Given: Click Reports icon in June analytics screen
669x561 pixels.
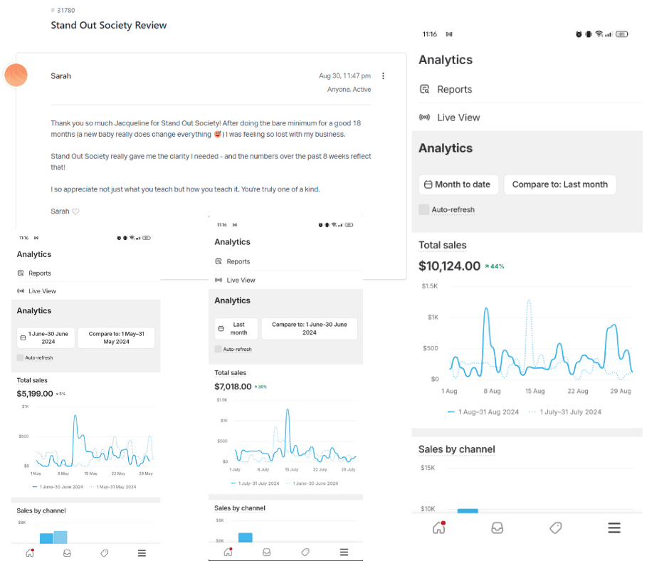Looking at the screenshot, I should 21,273.
